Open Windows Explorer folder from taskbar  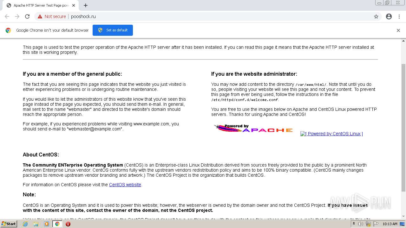coord(36,224)
